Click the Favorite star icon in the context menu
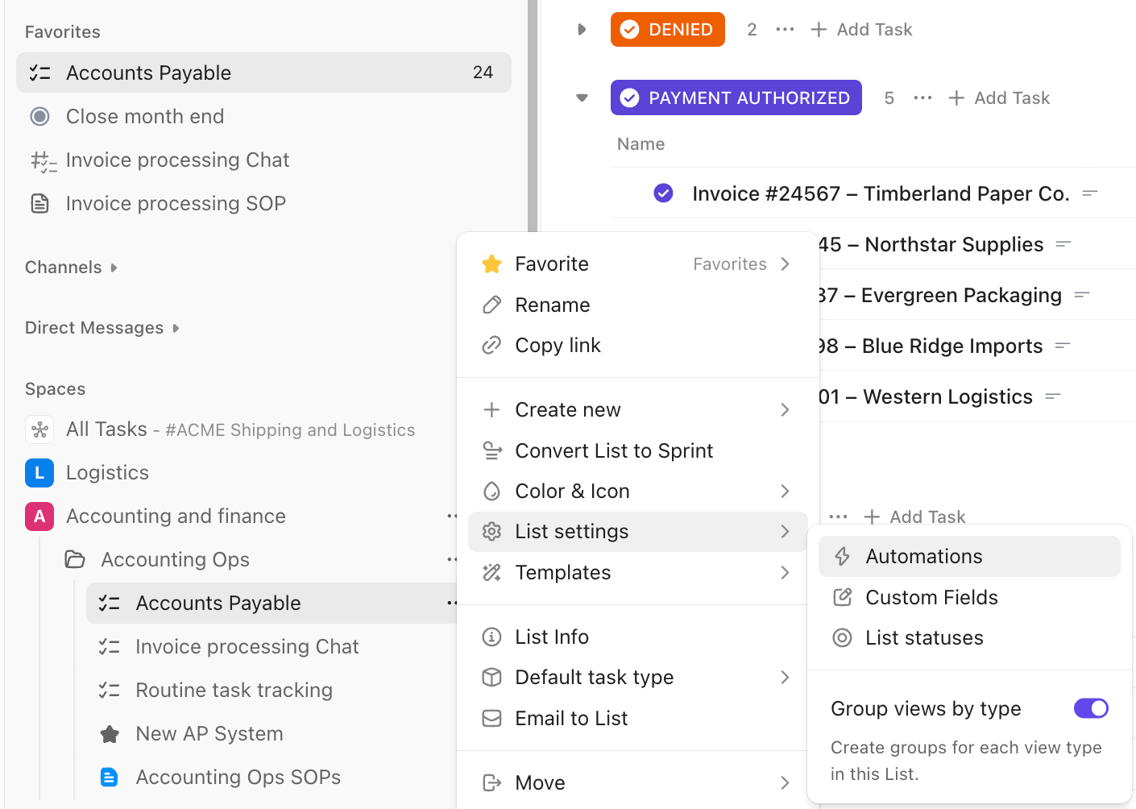 [x=492, y=263]
